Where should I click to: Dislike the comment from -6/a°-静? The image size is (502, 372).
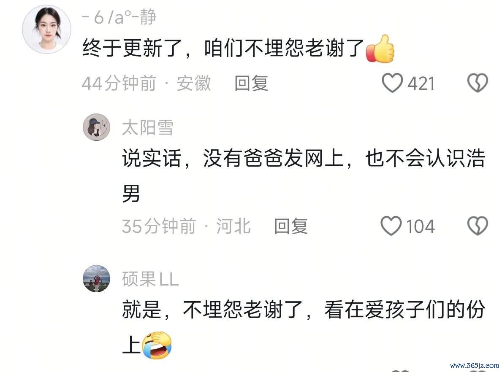click(478, 83)
